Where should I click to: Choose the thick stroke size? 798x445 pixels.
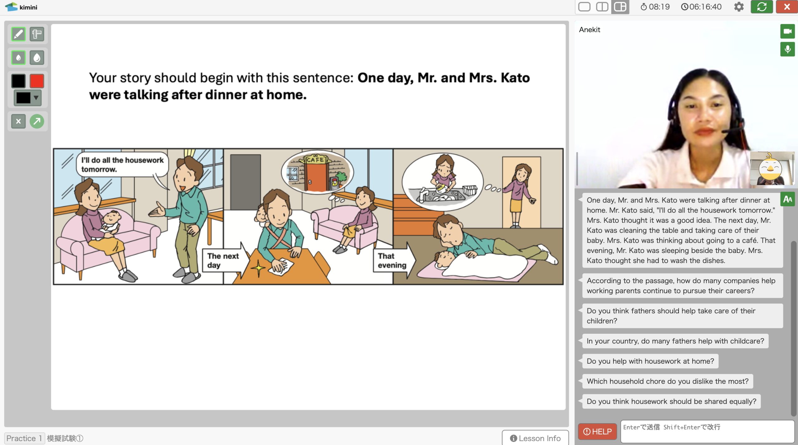(x=37, y=58)
